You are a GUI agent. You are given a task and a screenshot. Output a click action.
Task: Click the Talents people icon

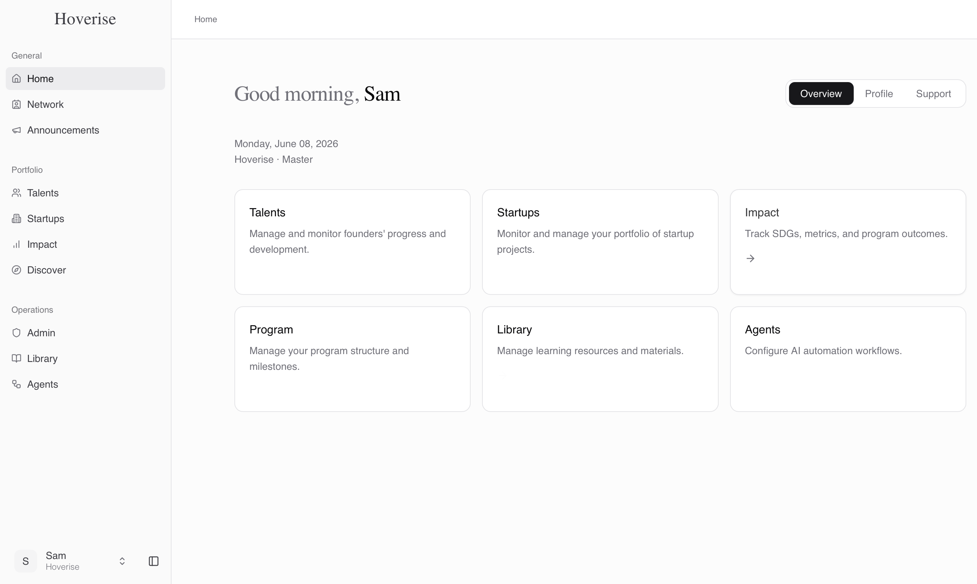point(16,193)
